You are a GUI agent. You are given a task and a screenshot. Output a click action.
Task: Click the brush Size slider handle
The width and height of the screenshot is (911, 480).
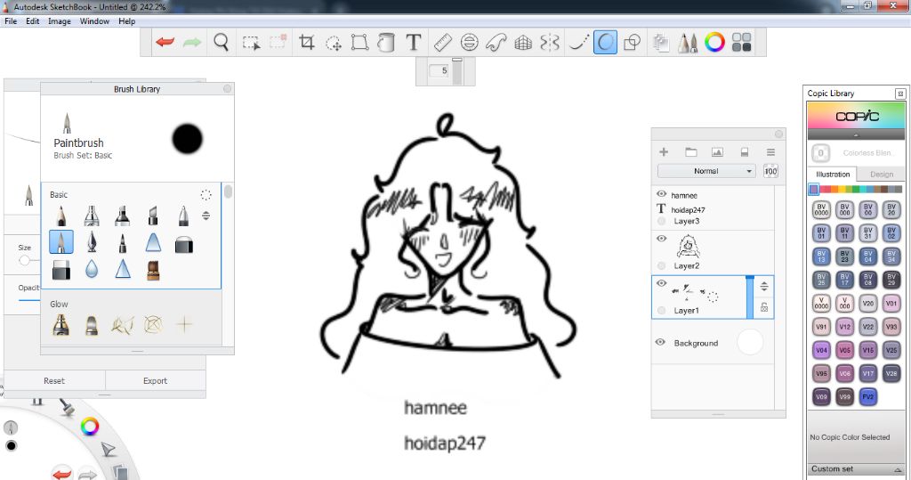[24, 260]
